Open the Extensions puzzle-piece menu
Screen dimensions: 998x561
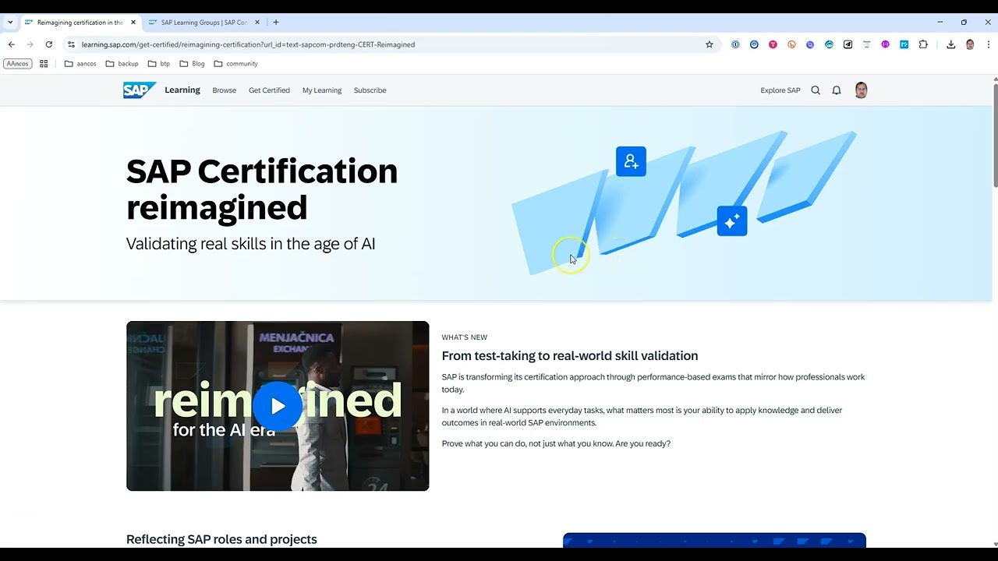[x=923, y=44]
